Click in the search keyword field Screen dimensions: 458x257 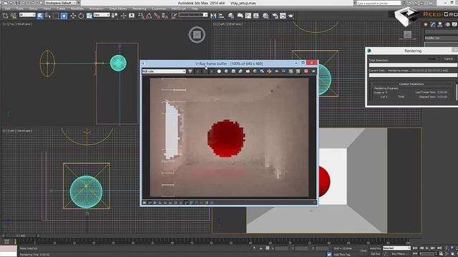379,3
